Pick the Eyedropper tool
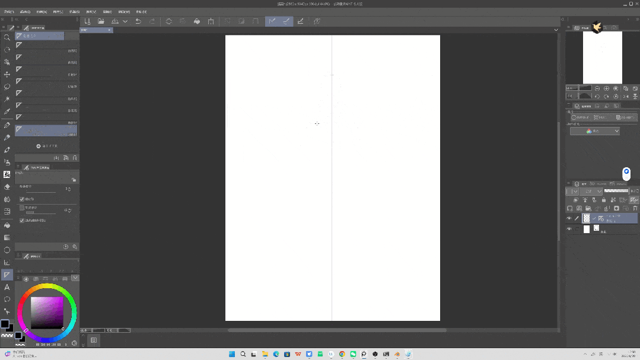 (x=7, y=111)
